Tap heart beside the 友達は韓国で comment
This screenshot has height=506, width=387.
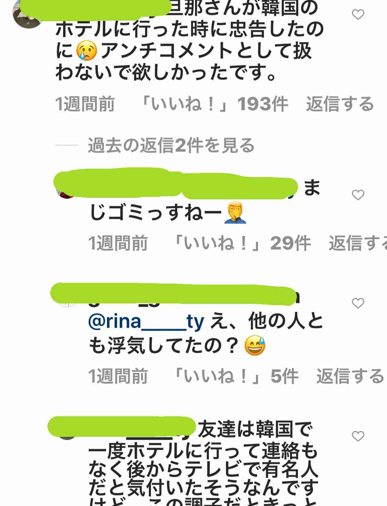coord(358,436)
